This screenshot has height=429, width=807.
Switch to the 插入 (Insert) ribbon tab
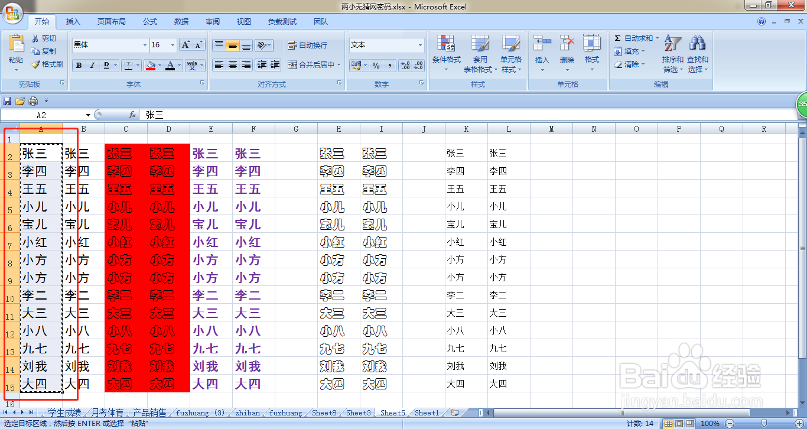click(x=73, y=22)
